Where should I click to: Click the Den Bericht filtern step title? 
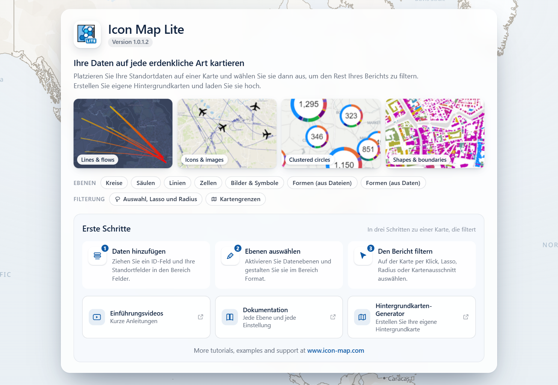tap(405, 251)
